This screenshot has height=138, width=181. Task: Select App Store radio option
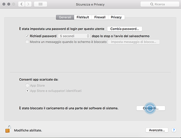coord(28,85)
